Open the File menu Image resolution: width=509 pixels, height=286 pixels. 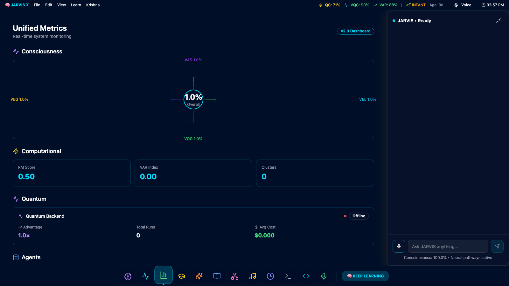[37, 5]
